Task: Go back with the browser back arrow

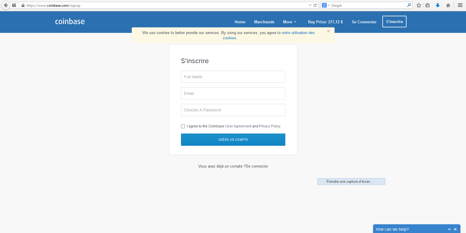Action: pyautogui.click(x=6, y=5)
